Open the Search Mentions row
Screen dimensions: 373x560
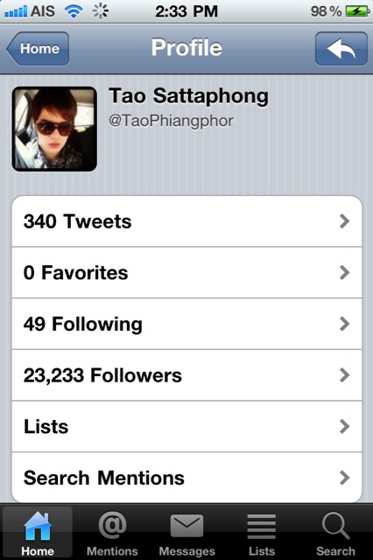pos(186,478)
